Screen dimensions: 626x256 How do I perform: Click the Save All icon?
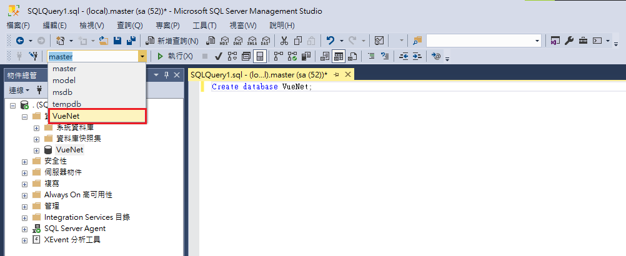131,41
